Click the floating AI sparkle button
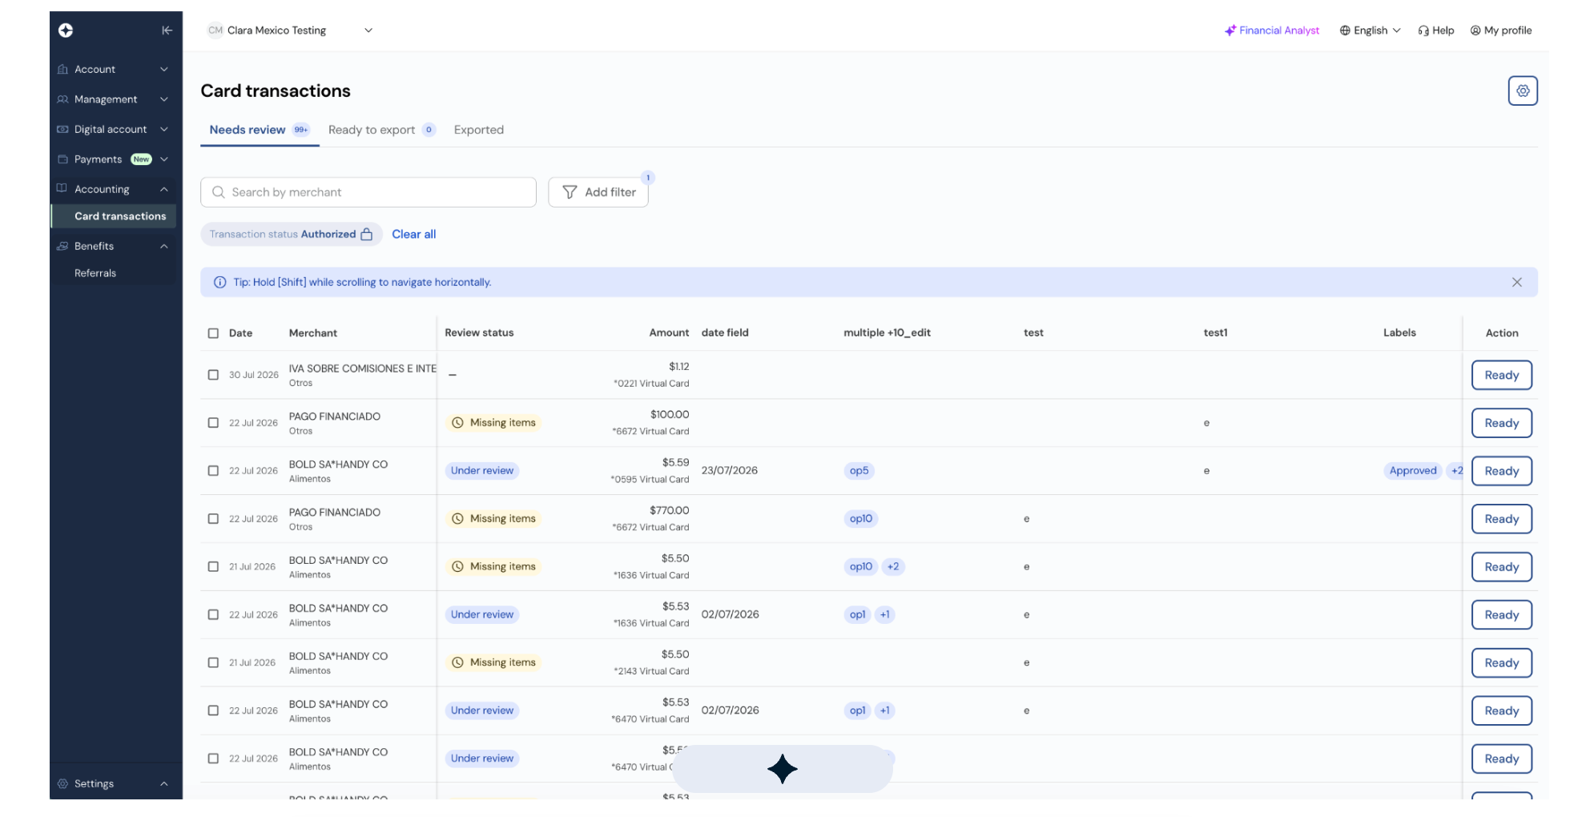This screenshot has width=1594, height=817. pos(783,769)
